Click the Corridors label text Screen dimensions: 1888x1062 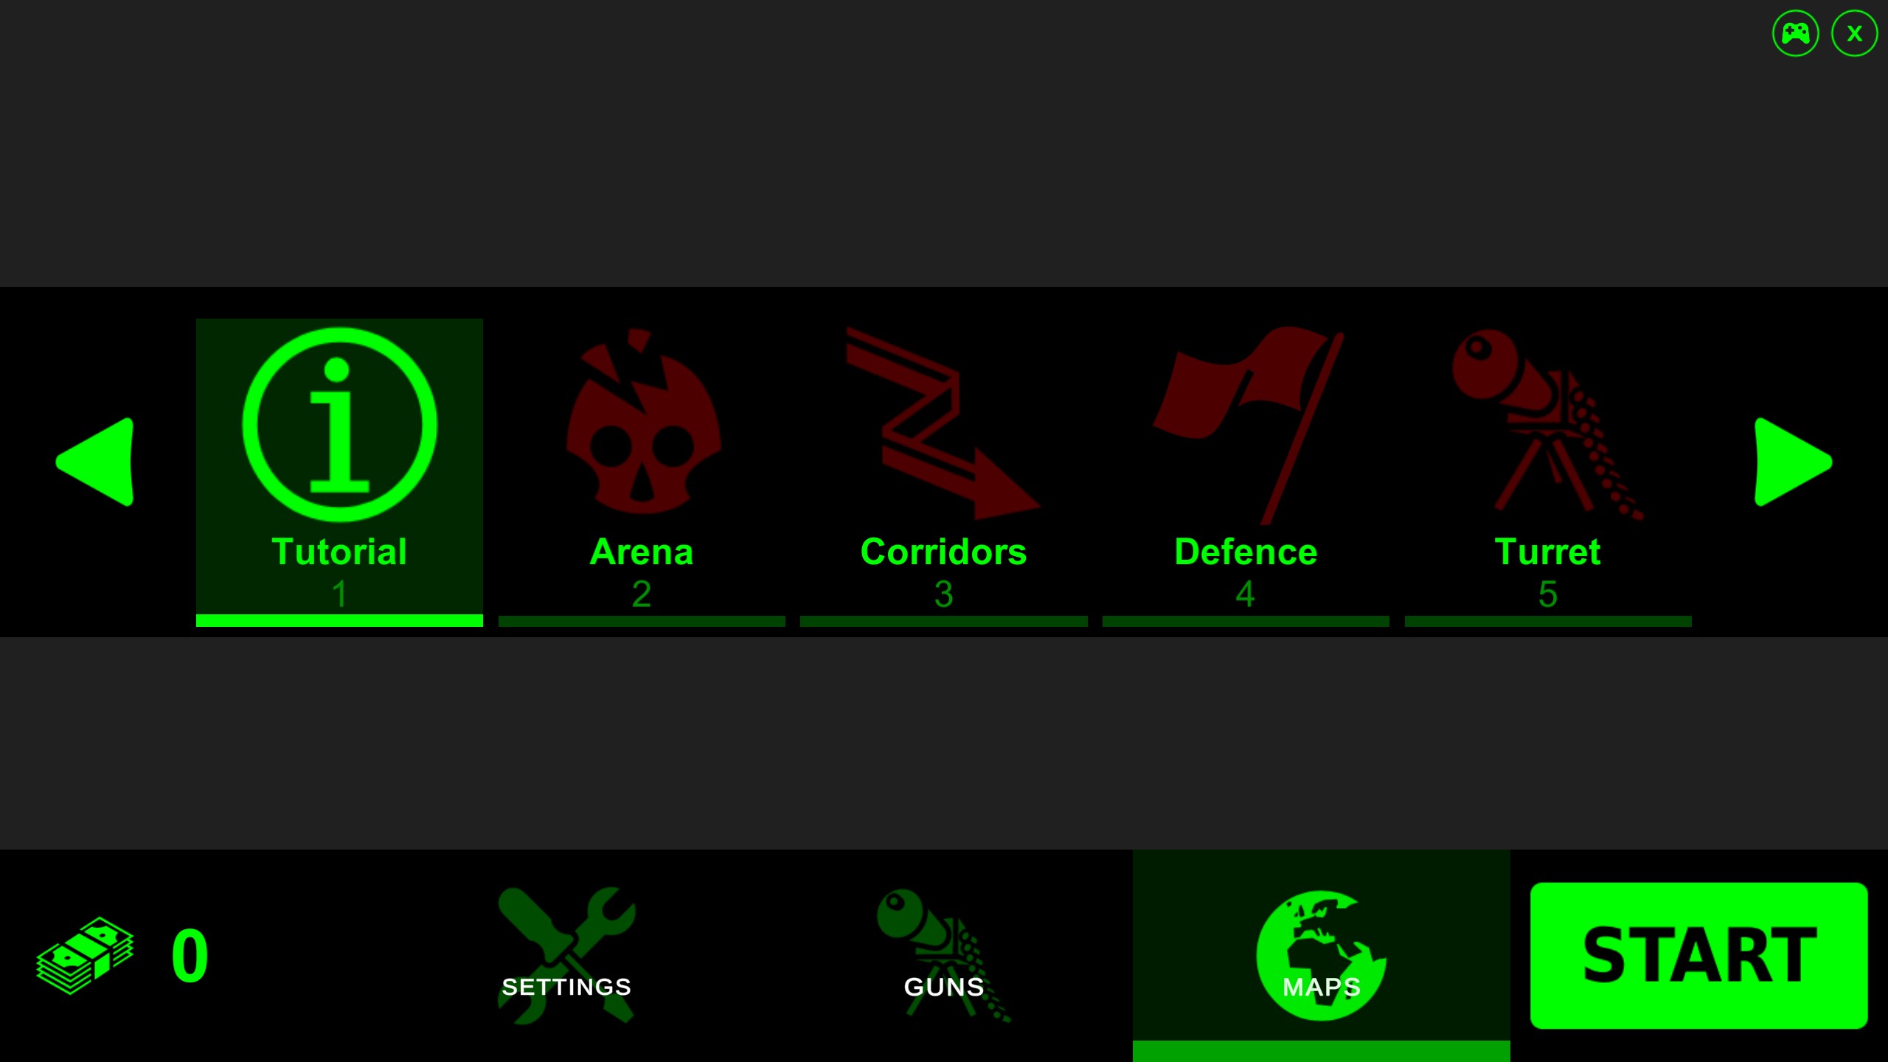[943, 552]
